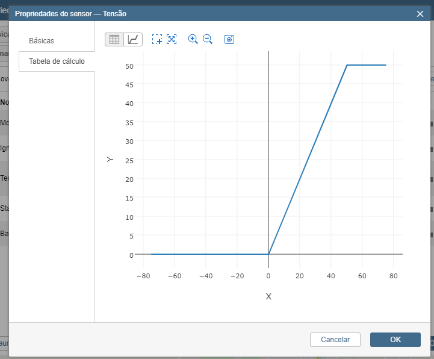The width and height of the screenshot is (434, 359).
Task: Activate the box zoom selection tool
Action: click(x=157, y=39)
